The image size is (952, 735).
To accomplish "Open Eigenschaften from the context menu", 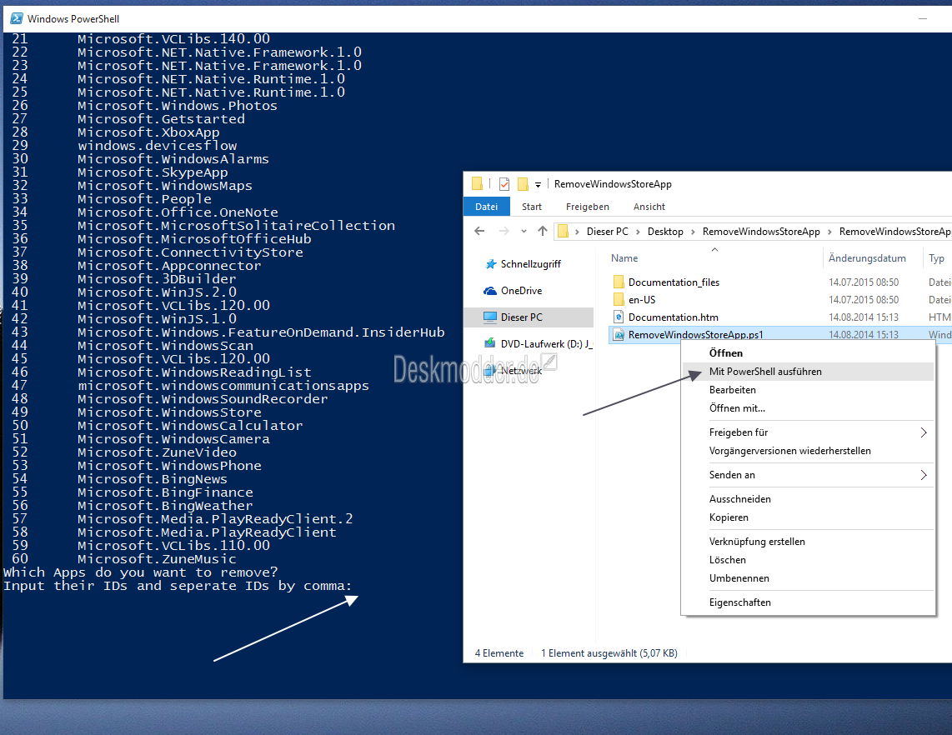I will pyautogui.click(x=808, y=602).
